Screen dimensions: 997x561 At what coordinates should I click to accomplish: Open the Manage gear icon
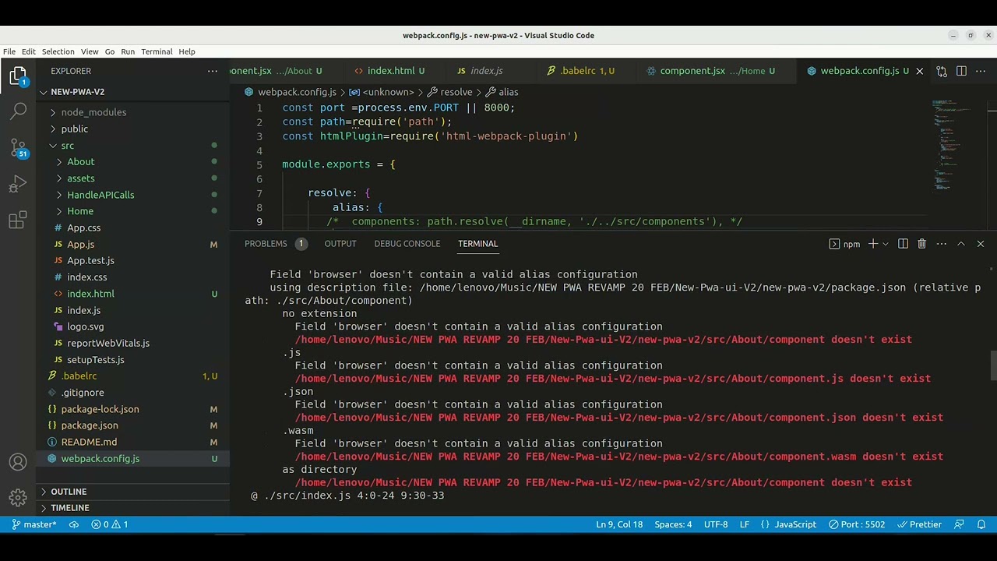coord(18,497)
